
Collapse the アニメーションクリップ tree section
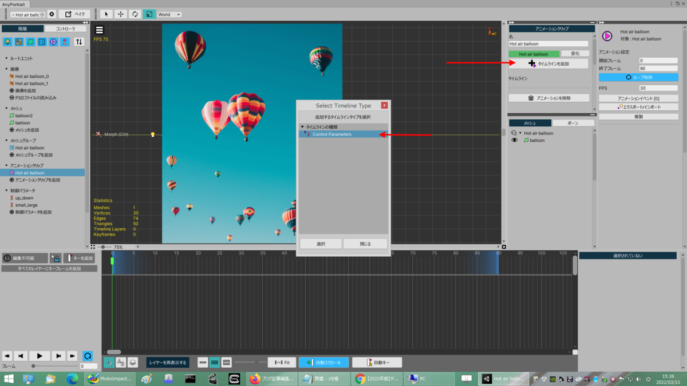tap(7, 165)
